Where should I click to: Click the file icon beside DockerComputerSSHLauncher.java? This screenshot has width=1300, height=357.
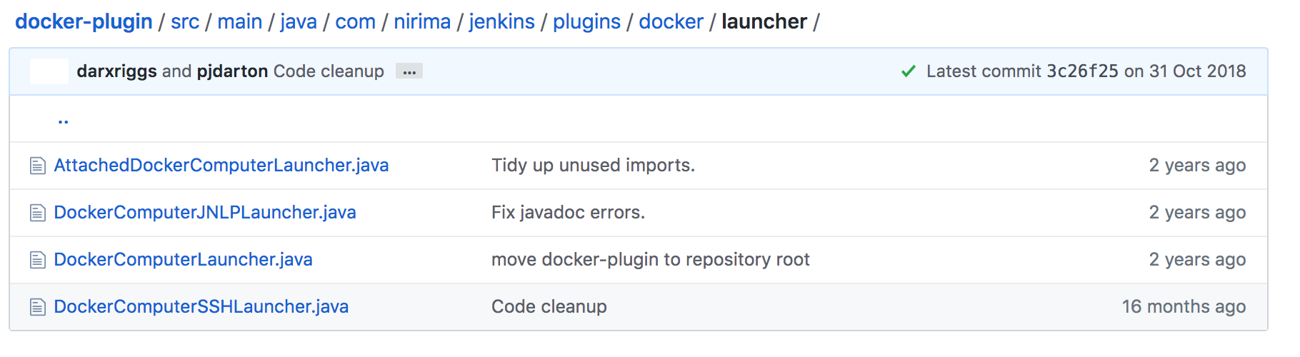pyautogui.click(x=38, y=308)
